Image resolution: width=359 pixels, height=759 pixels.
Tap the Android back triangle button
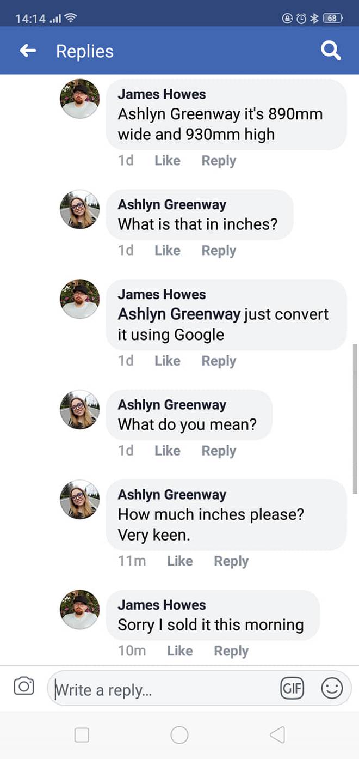277,735
